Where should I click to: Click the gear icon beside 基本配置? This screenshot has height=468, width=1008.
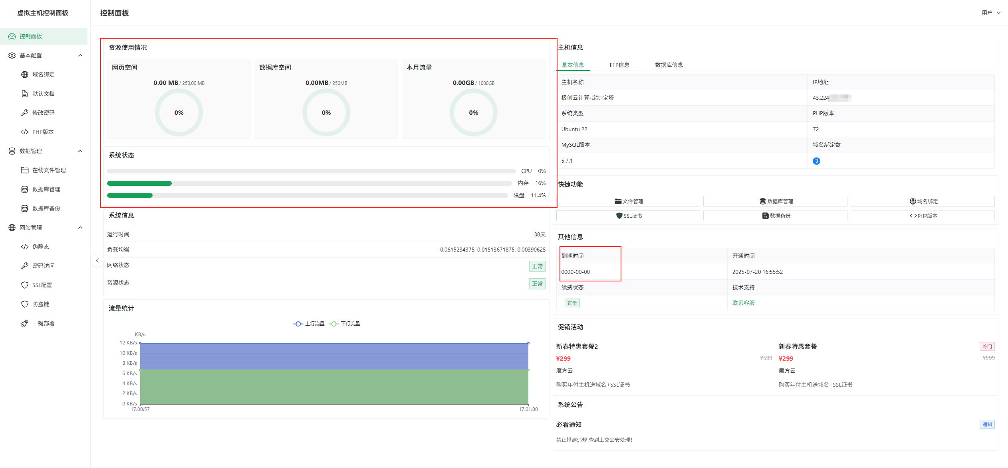click(12, 55)
